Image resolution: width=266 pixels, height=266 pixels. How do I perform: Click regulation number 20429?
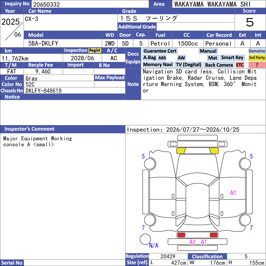pos(168,256)
